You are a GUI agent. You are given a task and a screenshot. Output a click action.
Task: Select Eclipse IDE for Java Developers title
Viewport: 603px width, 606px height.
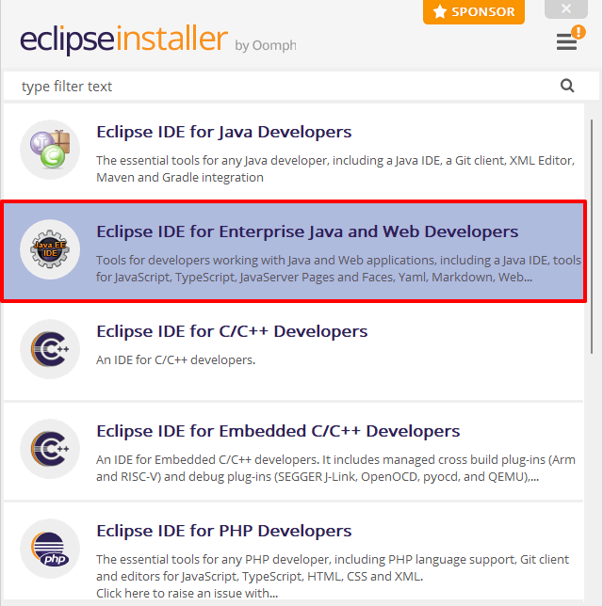(x=223, y=132)
